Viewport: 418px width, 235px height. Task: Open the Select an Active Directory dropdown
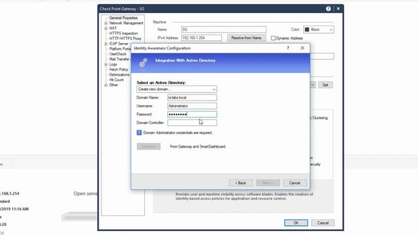pos(177,89)
